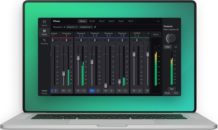
Task: Click the Outputs 1-2 routing chip
Action: pos(72,27)
